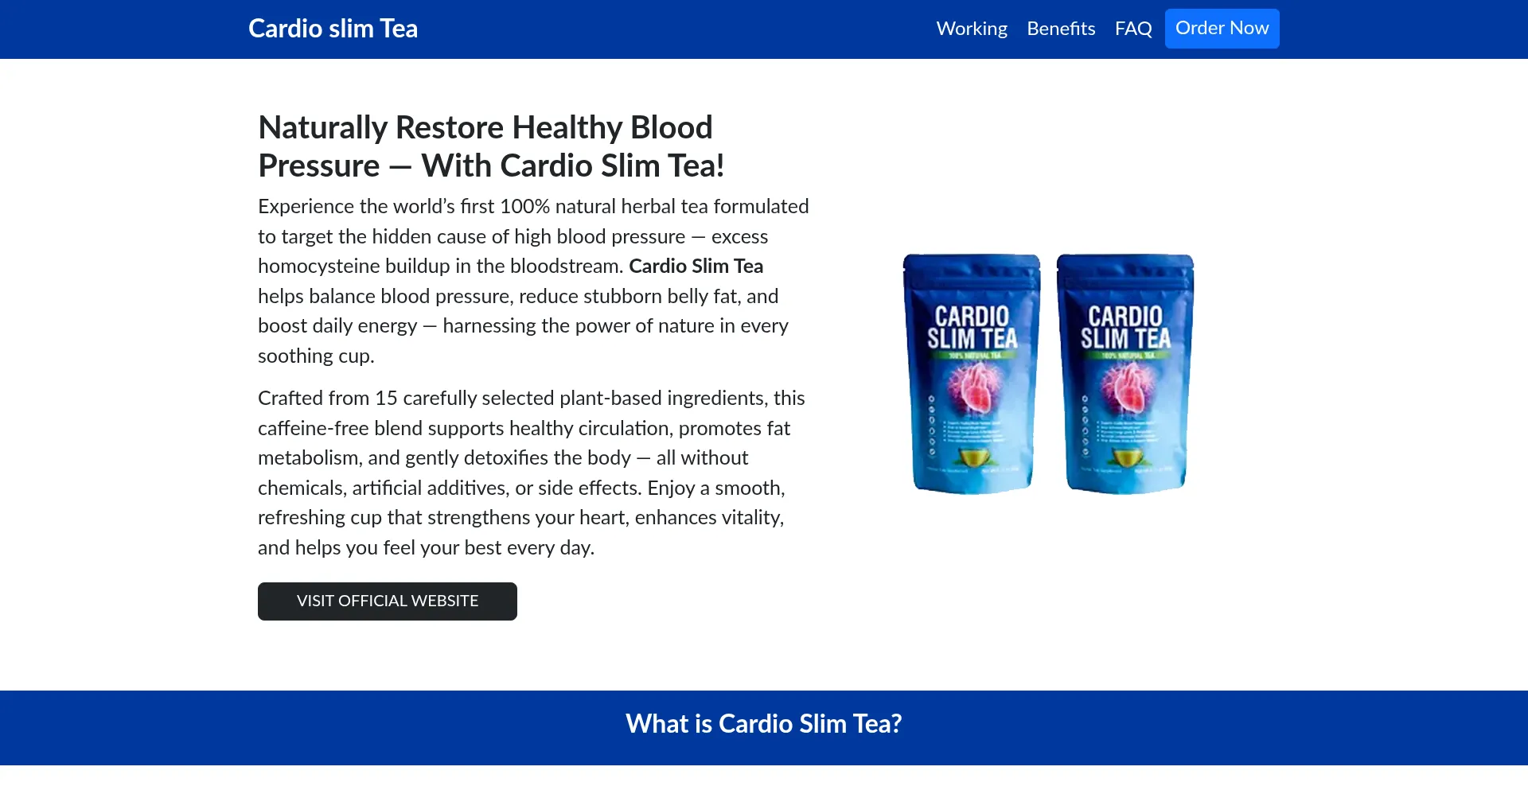1528x790 pixels.
Task: Click the bullet dots on left pouch
Action: (x=932, y=425)
